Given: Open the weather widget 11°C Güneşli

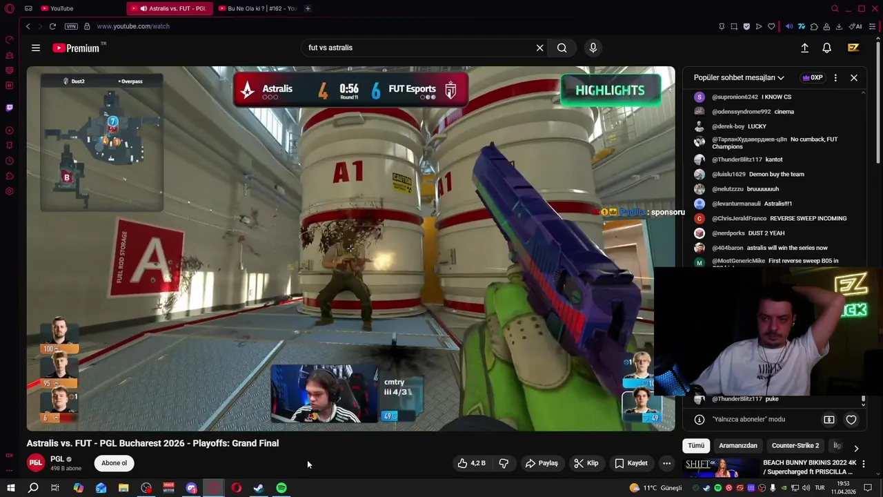Looking at the screenshot, I should pyautogui.click(x=655, y=488).
